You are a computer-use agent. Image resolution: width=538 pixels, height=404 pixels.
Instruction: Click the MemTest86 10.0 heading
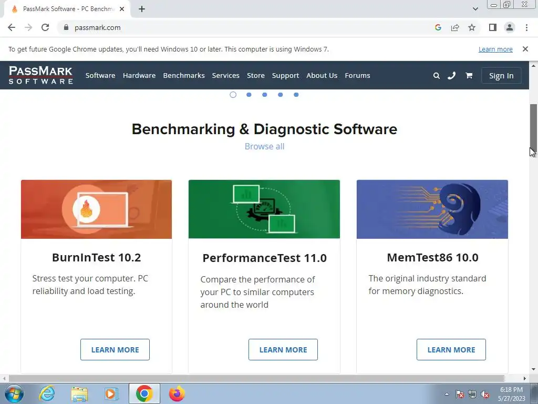tap(433, 257)
